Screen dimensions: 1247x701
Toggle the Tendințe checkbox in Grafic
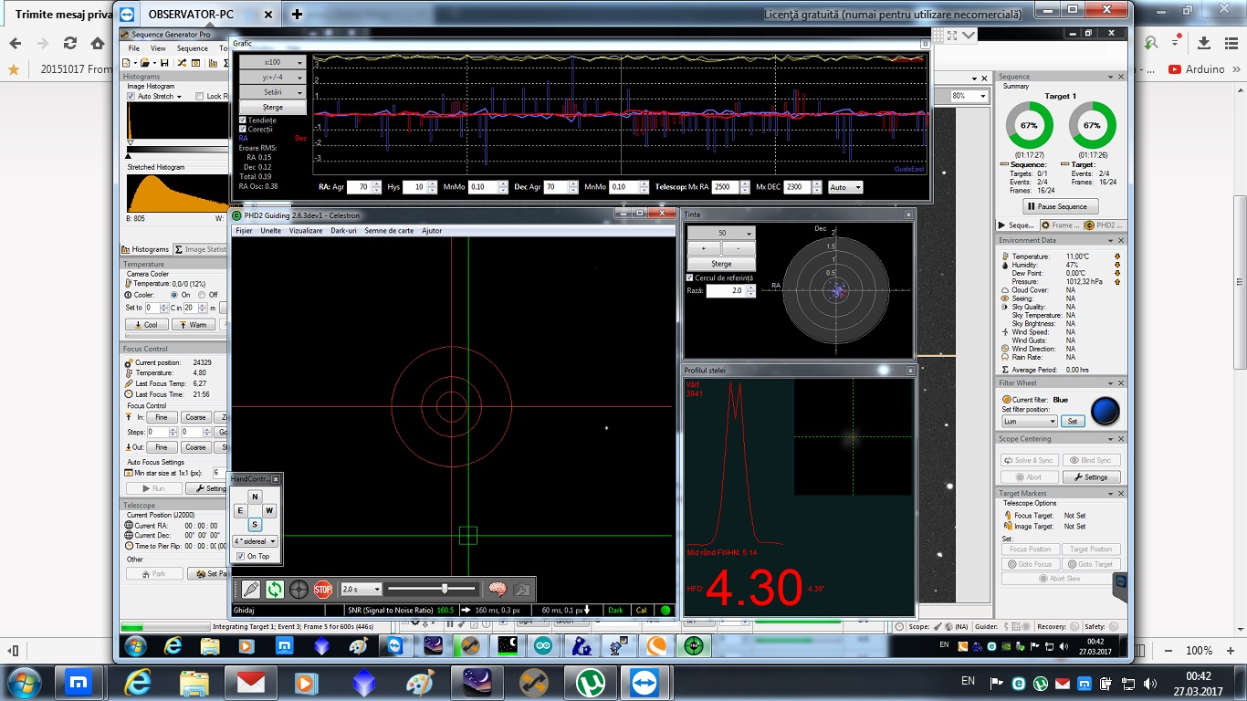click(x=243, y=120)
